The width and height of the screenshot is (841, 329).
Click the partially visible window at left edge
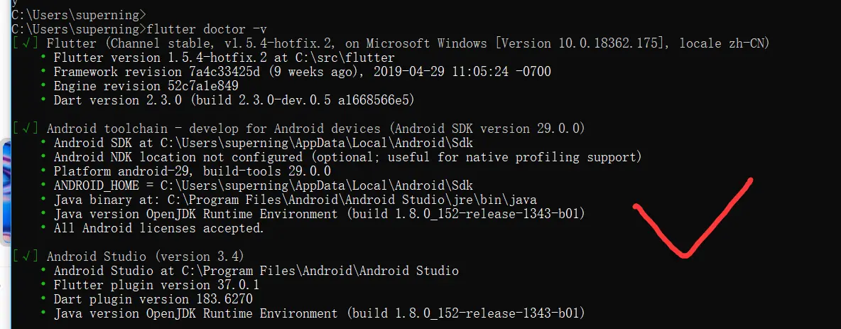(x=4, y=192)
